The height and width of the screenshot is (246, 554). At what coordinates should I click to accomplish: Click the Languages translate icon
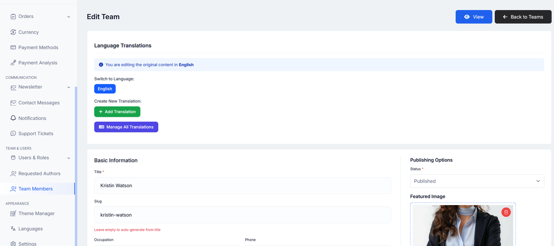tap(13, 229)
